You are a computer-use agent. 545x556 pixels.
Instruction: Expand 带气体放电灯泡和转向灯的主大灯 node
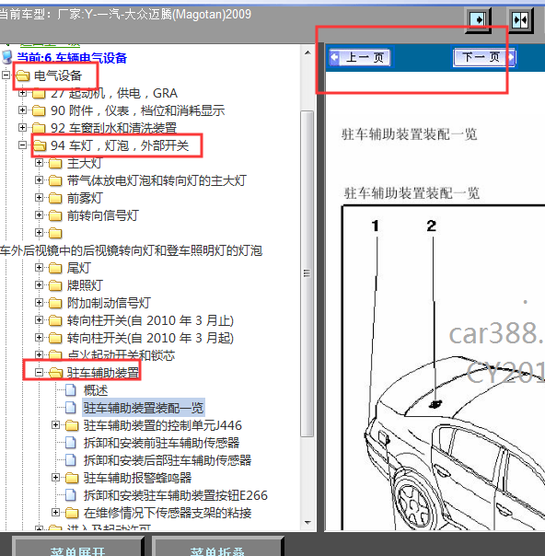coord(39,180)
